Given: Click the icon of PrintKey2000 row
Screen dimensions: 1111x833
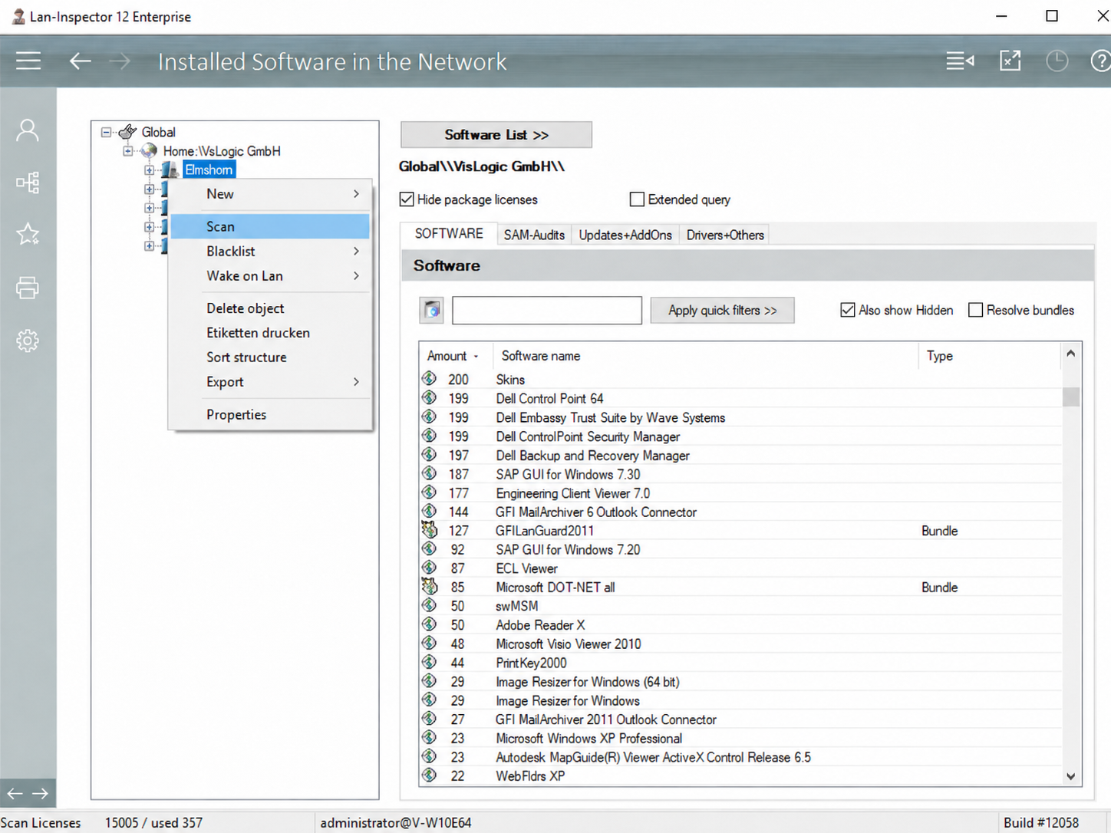Looking at the screenshot, I should pyautogui.click(x=430, y=662).
